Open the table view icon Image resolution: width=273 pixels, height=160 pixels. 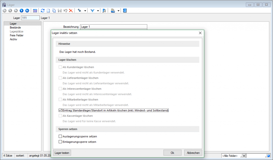point(35,11)
